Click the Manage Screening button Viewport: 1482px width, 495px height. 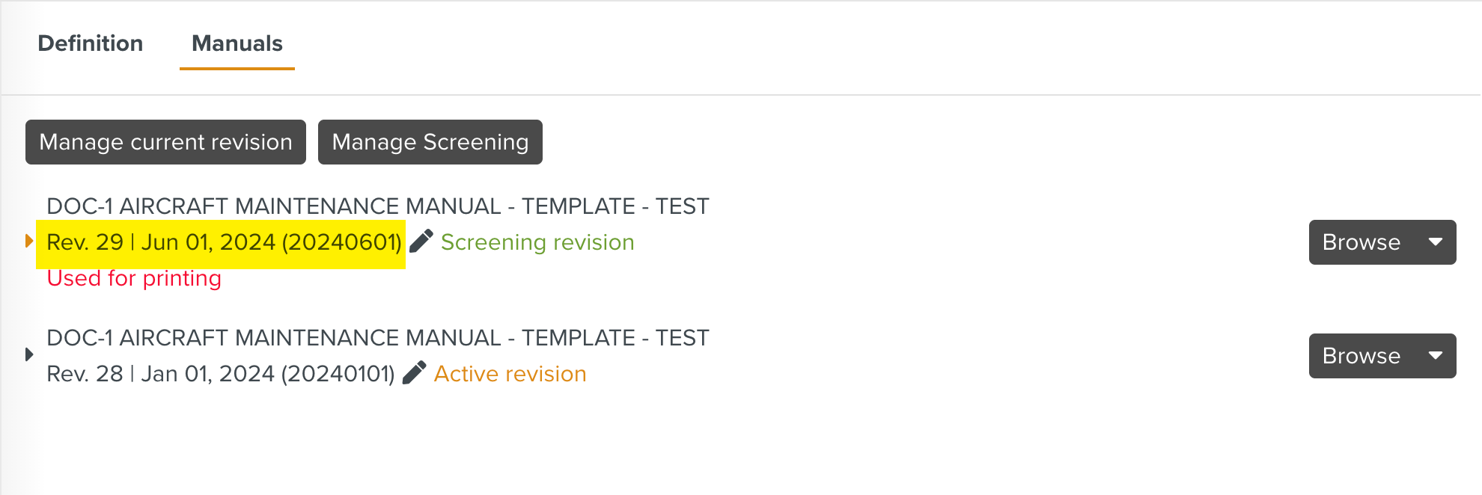pyautogui.click(x=430, y=142)
